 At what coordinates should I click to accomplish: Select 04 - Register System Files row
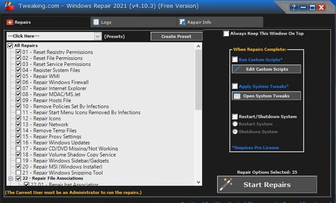pos(51,70)
